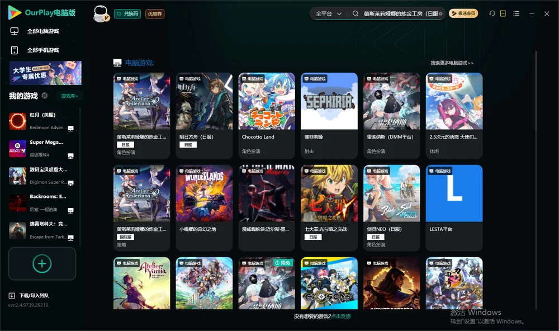Click 电脑游戏 badge on LESTA平台 card
559x331 pixels.
pyautogui.click(x=440, y=171)
